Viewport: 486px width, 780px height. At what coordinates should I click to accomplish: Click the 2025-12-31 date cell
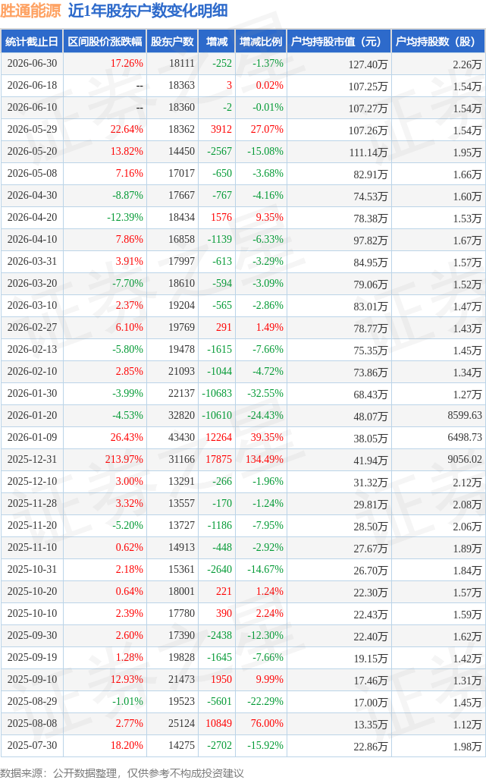pos(33,459)
